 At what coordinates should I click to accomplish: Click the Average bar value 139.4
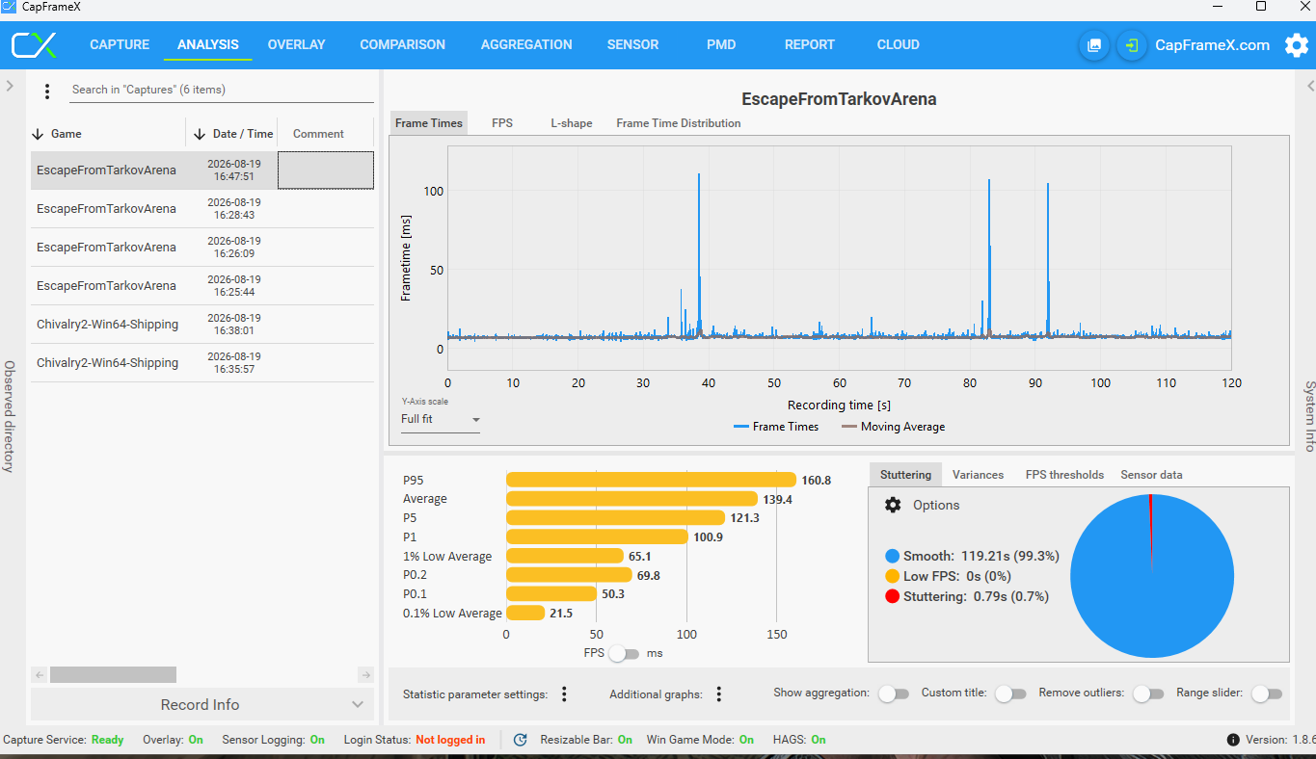[x=777, y=499]
